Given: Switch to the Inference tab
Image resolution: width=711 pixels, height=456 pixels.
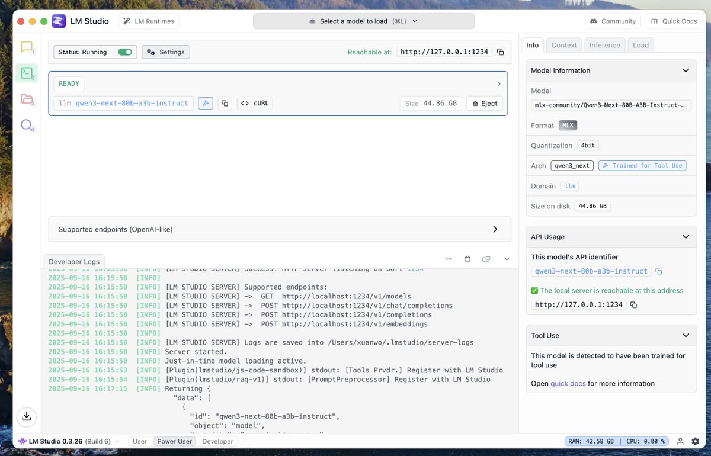Looking at the screenshot, I should click(x=605, y=45).
